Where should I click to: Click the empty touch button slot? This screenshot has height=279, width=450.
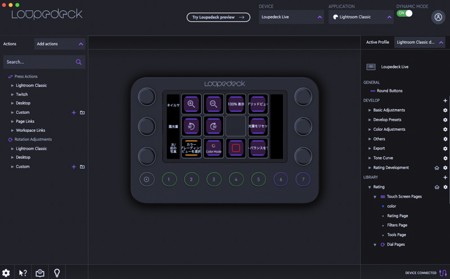pos(236,126)
